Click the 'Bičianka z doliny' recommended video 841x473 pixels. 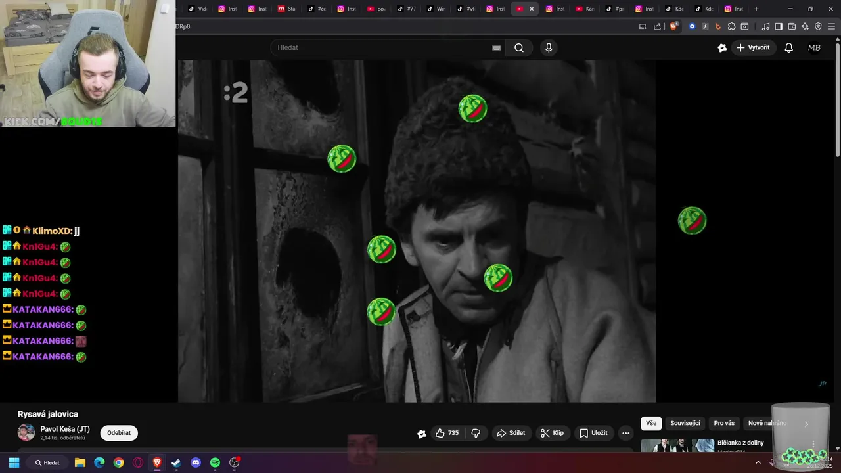(x=740, y=443)
